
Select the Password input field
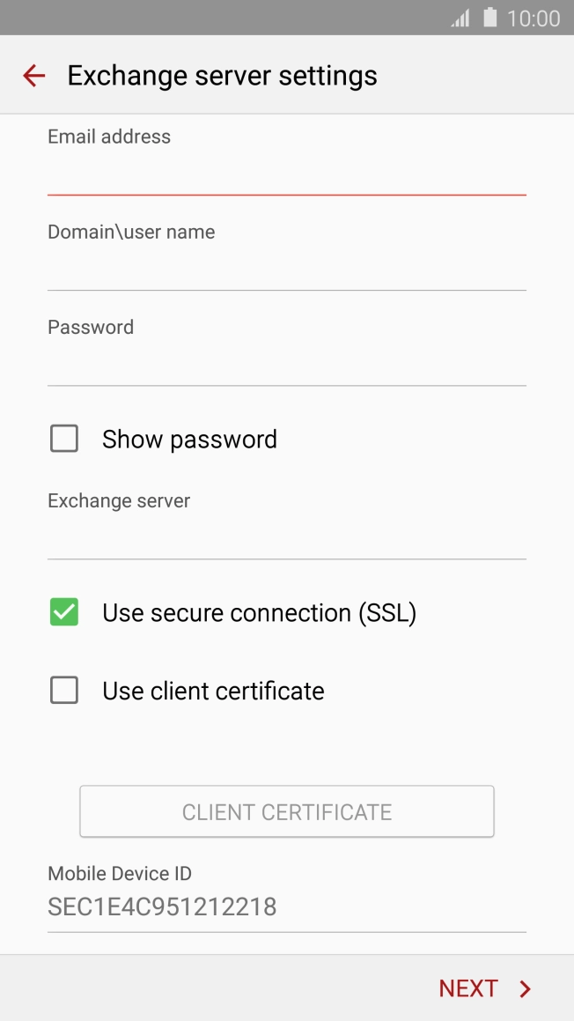pyautogui.click(x=286, y=365)
